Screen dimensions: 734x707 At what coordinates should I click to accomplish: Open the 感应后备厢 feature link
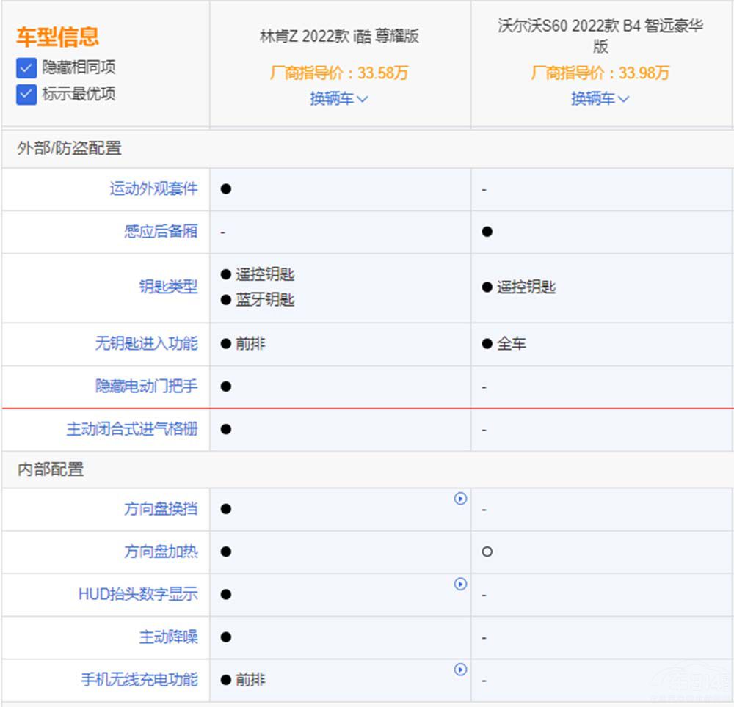[161, 231]
